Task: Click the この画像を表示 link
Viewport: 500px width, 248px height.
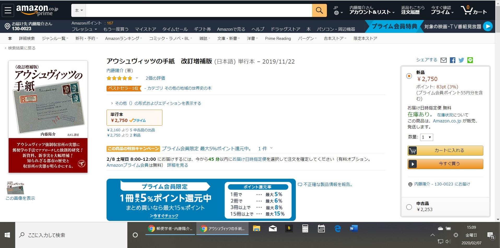Action: [x=20, y=198]
